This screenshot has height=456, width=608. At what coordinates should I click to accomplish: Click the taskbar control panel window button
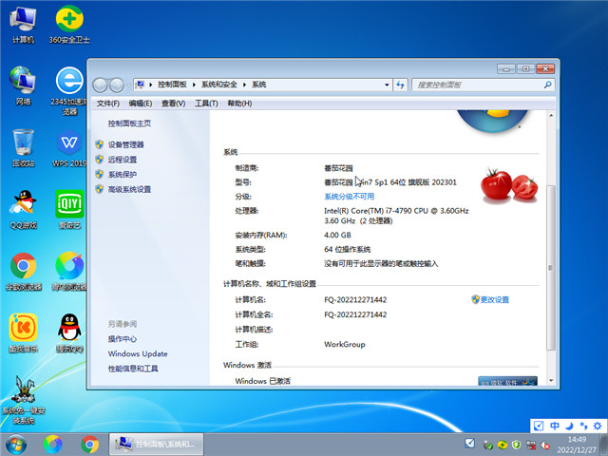pyautogui.click(x=156, y=445)
